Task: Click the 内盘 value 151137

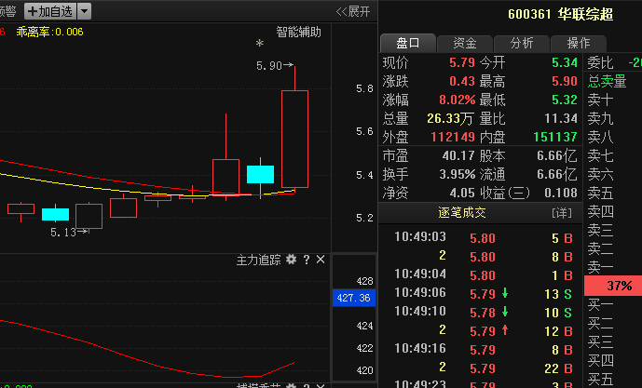Action: 555,137
